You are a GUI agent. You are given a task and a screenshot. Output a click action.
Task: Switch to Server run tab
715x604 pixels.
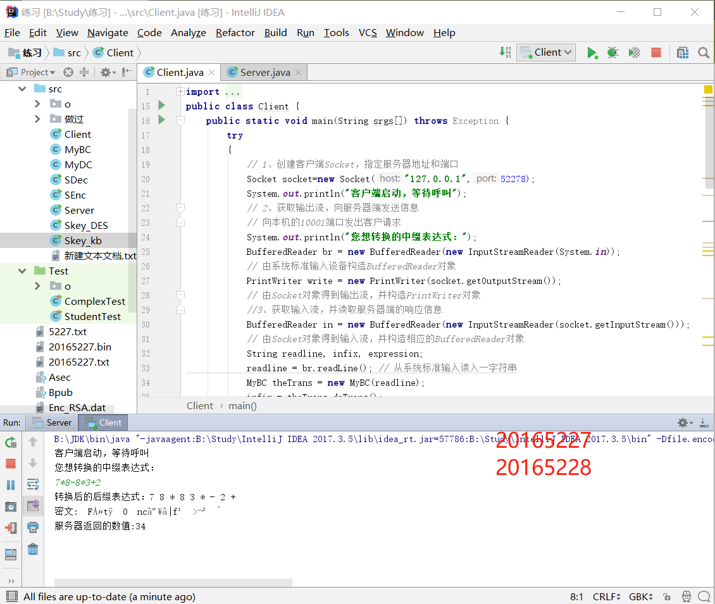click(52, 422)
